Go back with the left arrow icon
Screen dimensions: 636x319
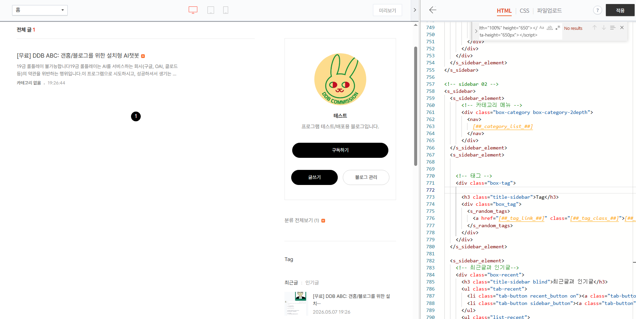pyautogui.click(x=433, y=10)
